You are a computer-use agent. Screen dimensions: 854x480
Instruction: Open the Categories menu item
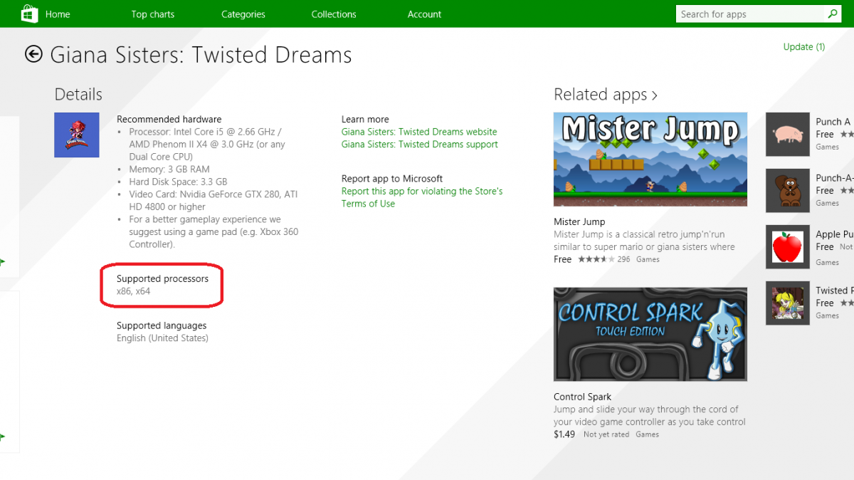point(243,14)
